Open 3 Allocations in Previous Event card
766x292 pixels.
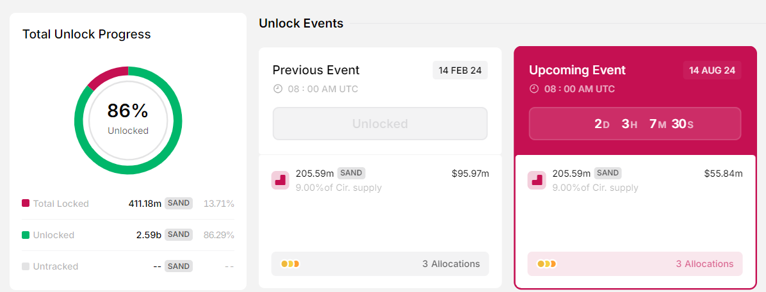tap(451, 264)
